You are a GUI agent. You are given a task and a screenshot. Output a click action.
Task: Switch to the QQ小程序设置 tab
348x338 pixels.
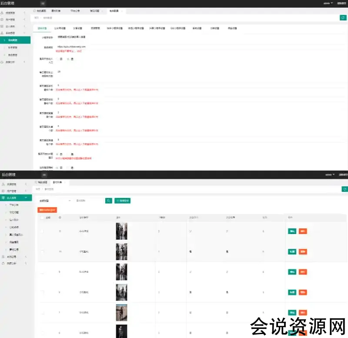177,28
